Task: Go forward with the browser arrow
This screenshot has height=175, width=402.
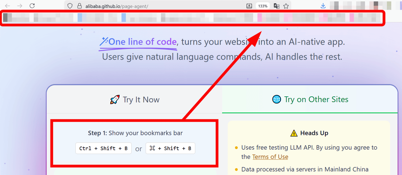Action: [20, 6]
